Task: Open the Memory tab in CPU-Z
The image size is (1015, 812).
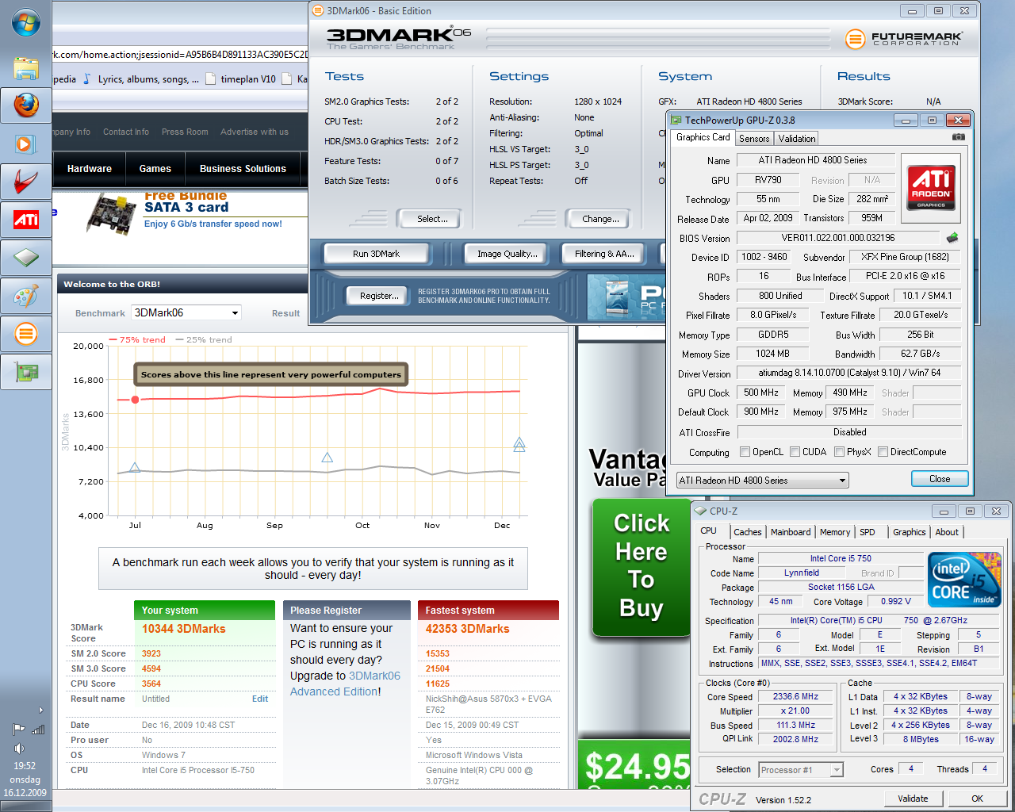Action: 835,532
